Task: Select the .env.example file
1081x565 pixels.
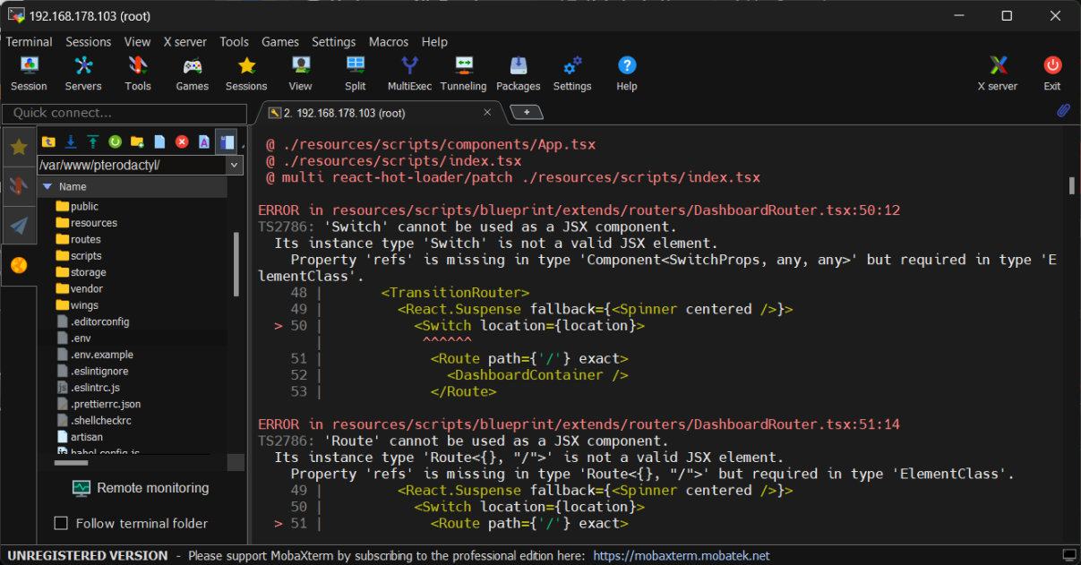Action: (x=95, y=355)
